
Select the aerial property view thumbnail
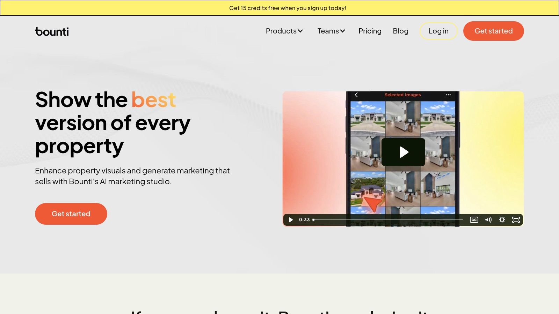(368, 188)
